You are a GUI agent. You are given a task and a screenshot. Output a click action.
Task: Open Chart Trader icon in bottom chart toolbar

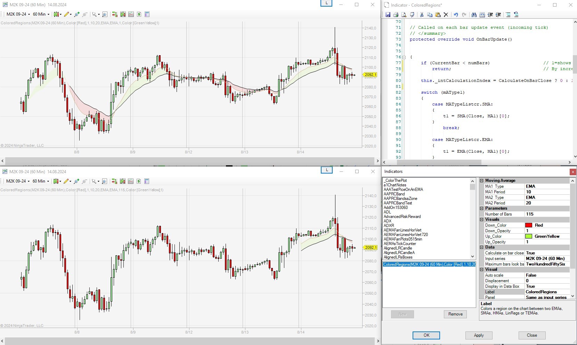tap(114, 181)
